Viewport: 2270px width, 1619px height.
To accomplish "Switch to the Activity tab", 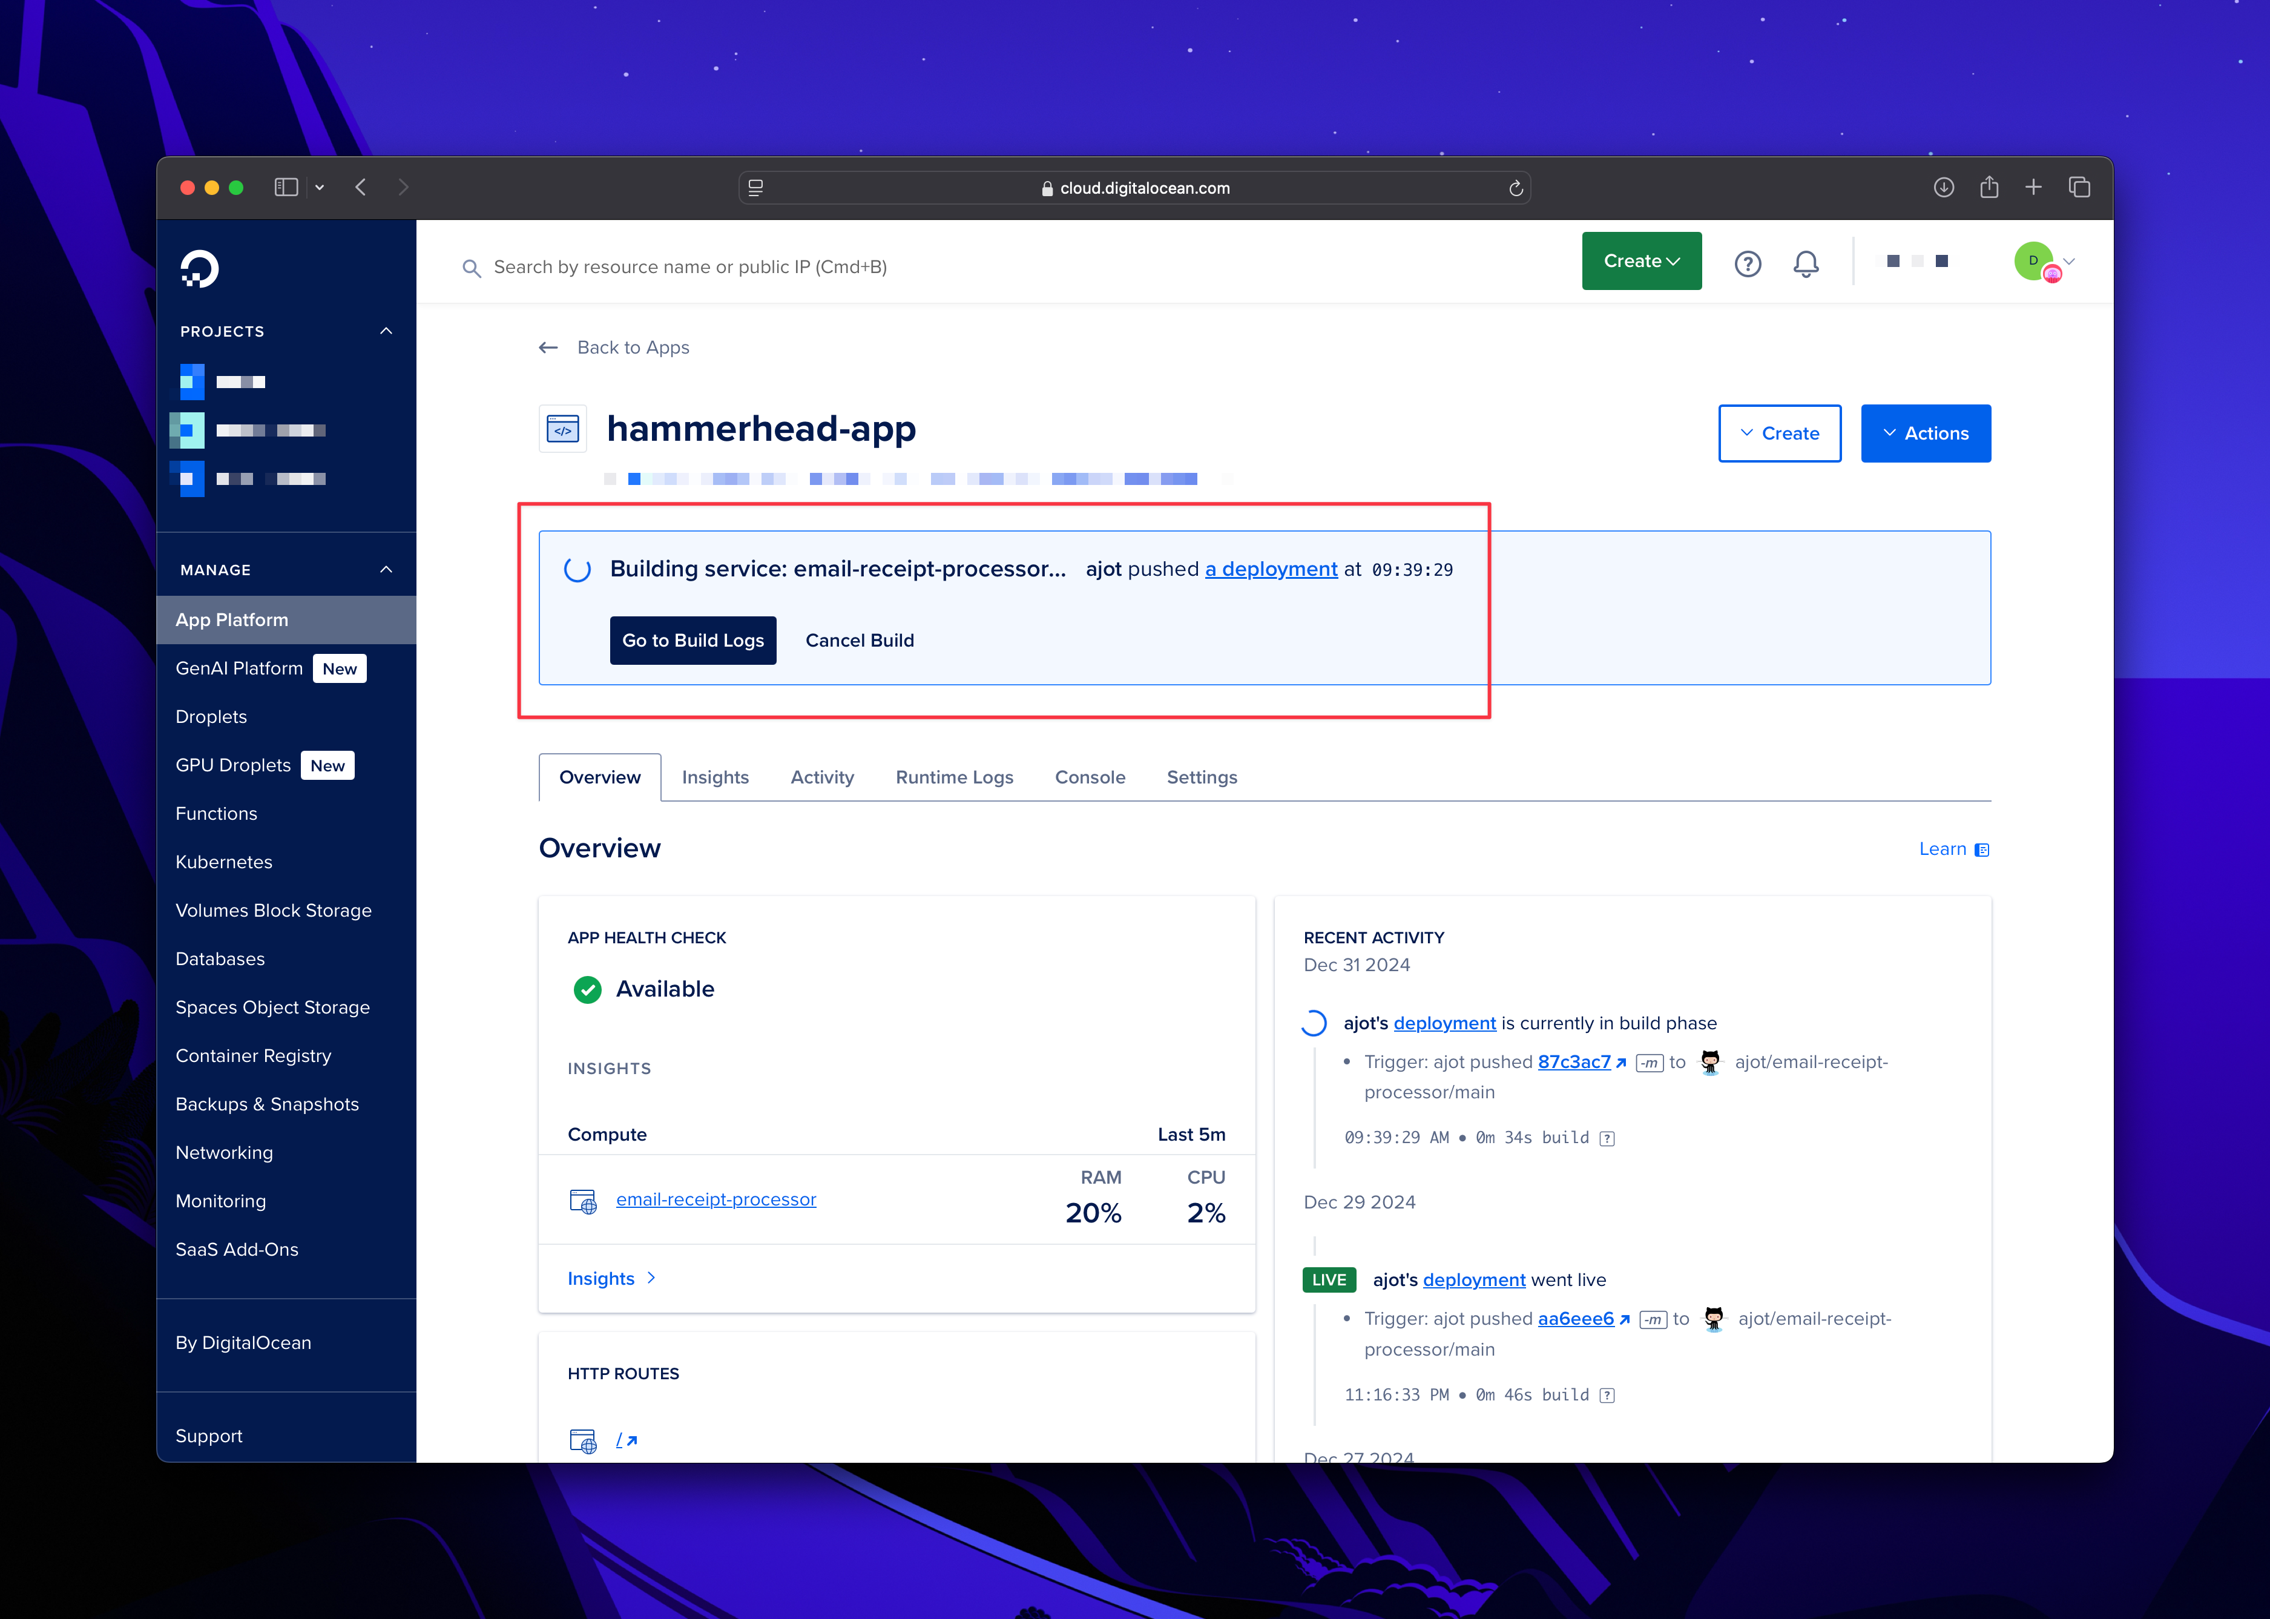I will click(822, 777).
